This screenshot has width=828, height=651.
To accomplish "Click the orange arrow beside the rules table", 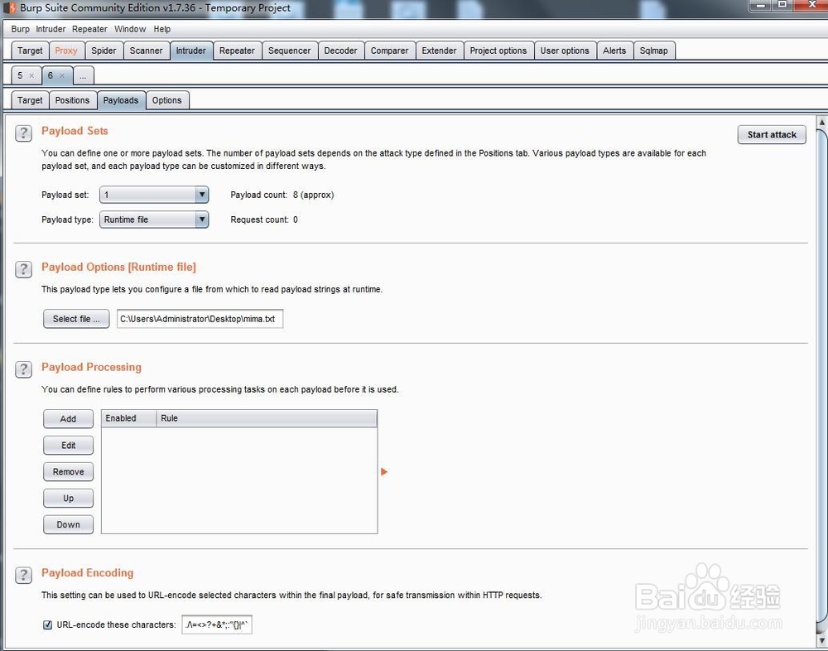I will click(x=384, y=471).
